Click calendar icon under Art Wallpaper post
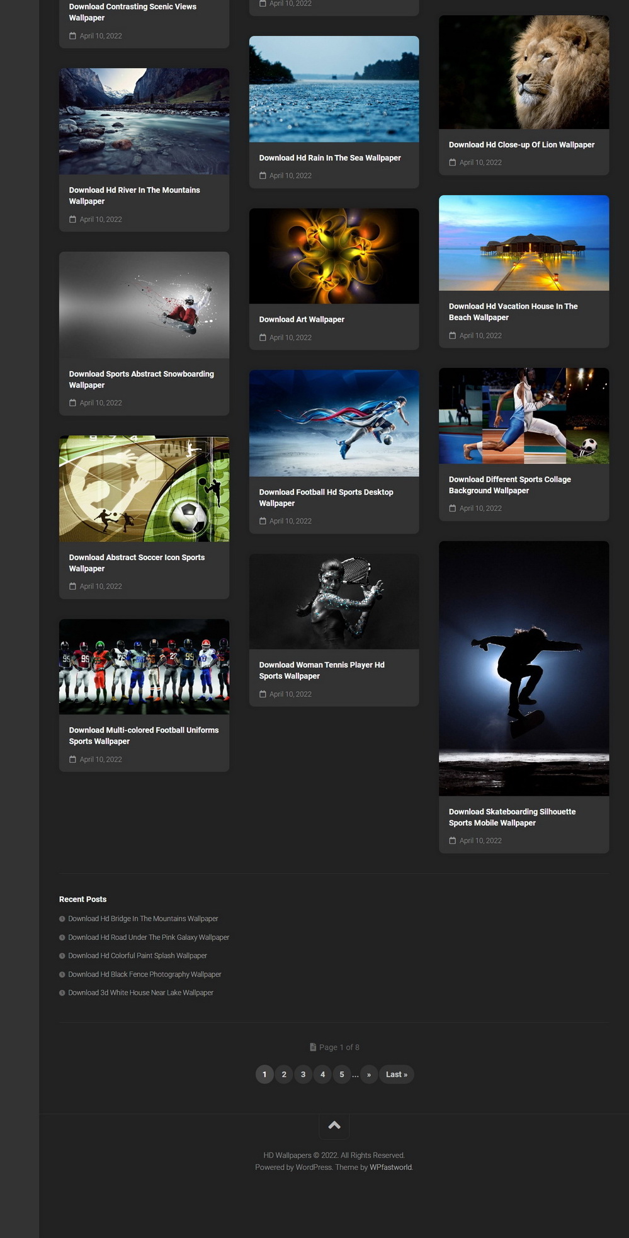 coord(263,338)
